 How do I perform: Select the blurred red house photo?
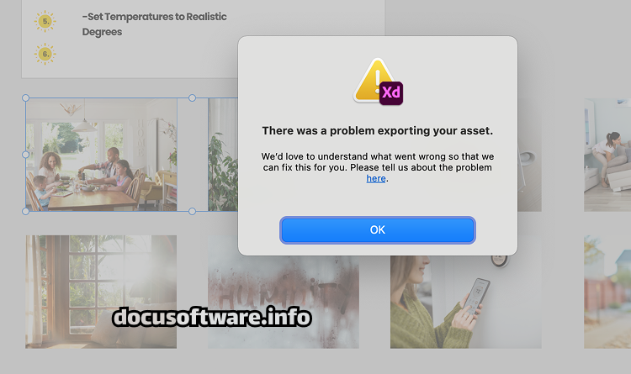[x=607, y=292]
